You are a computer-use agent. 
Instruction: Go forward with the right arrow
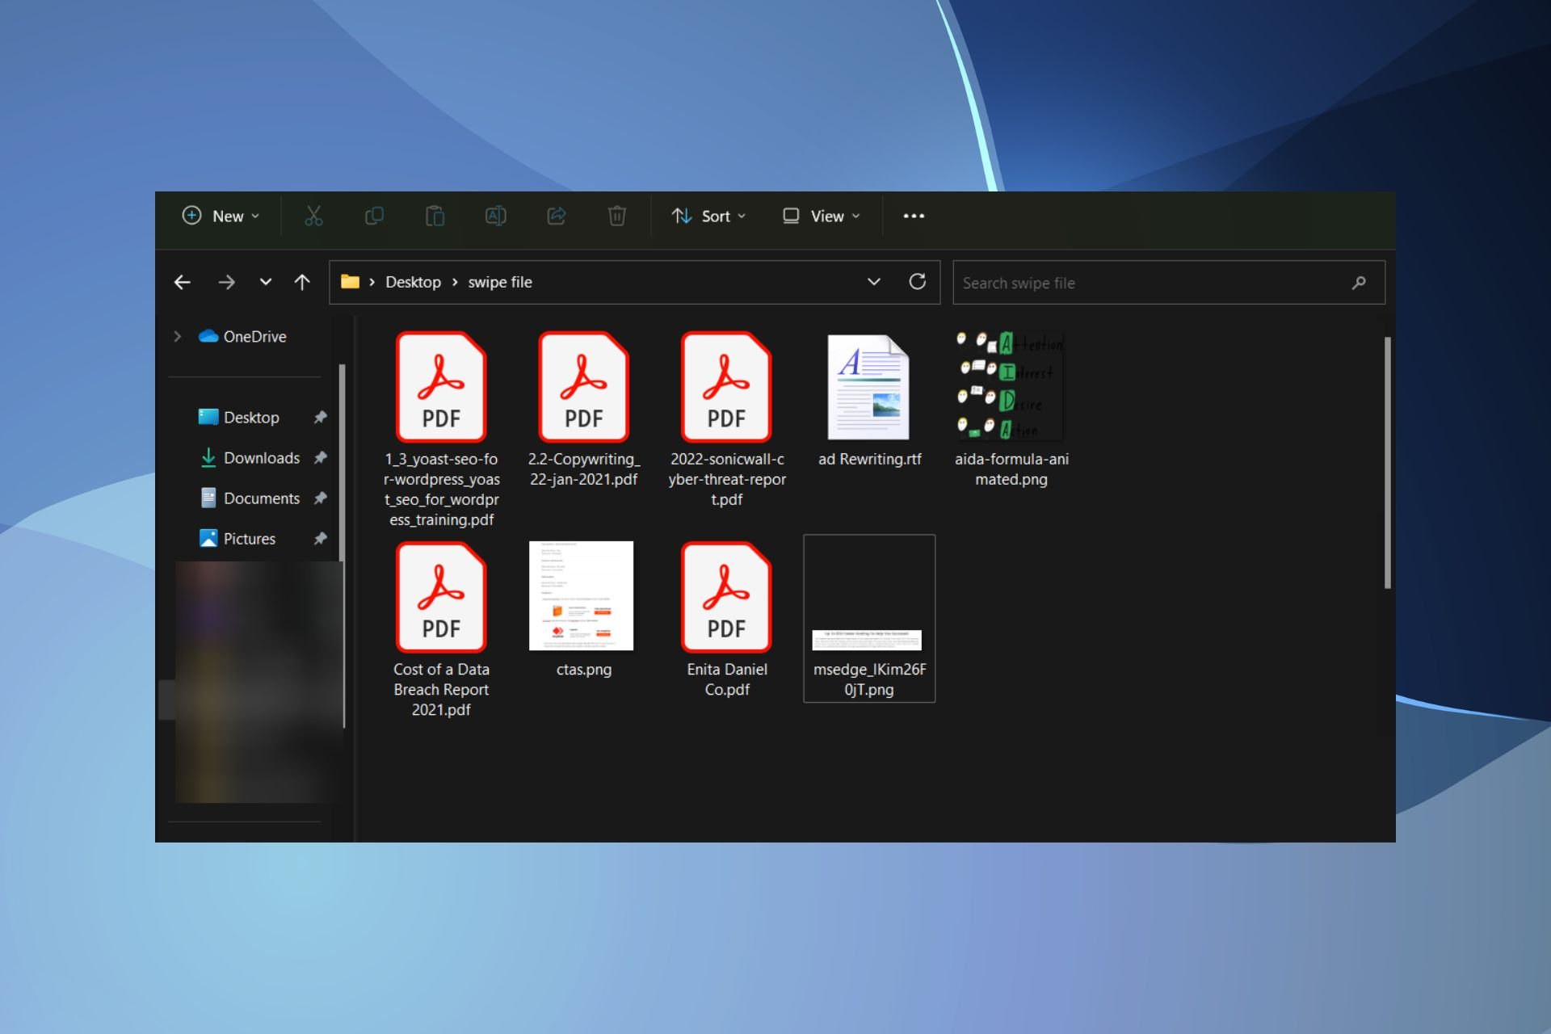click(x=226, y=282)
